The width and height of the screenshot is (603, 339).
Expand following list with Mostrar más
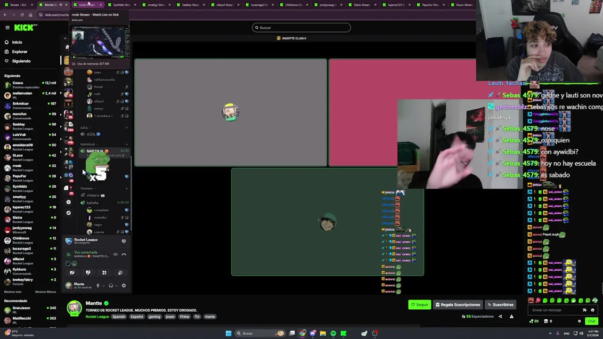[x=13, y=292]
